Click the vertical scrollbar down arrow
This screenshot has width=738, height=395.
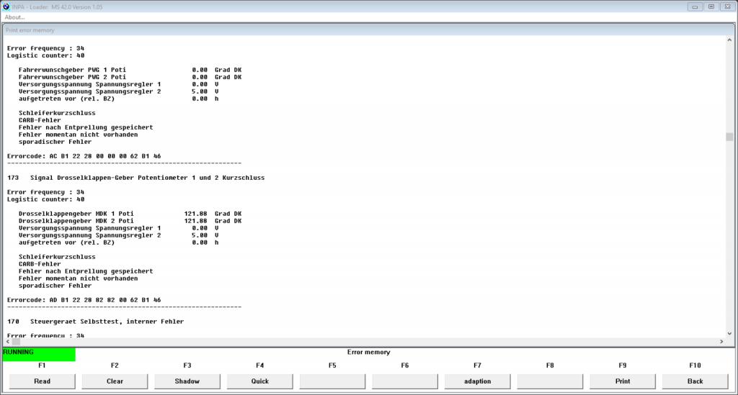pyautogui.click(x=729, y=333)
